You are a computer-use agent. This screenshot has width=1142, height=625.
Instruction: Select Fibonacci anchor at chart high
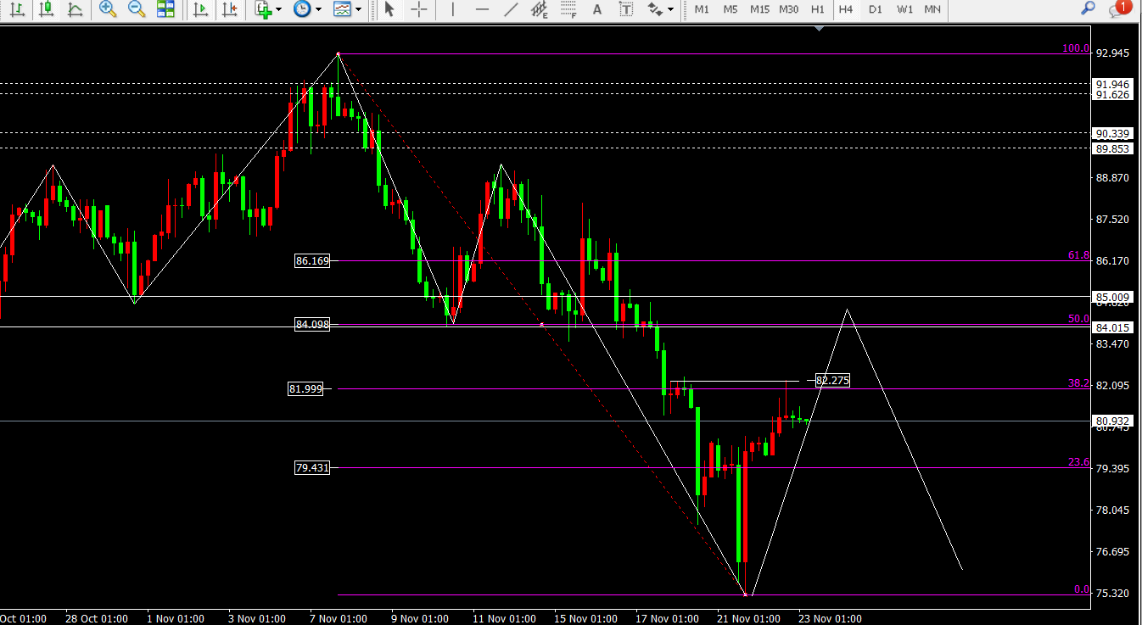coord(339,53)
